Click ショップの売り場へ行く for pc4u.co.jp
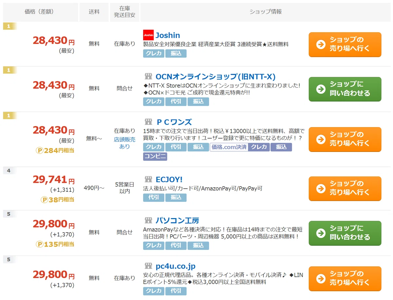 pos(345,279)
